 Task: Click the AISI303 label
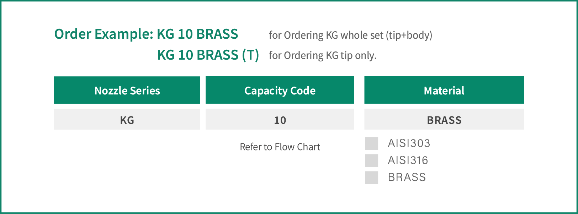(409, 143)
